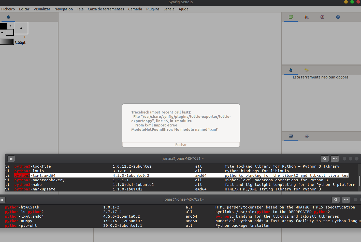This screenshot has height=242, width=361.
Task: Open the Plug-Ins menu
Action: pyautogui.click(x=153, y=9)
